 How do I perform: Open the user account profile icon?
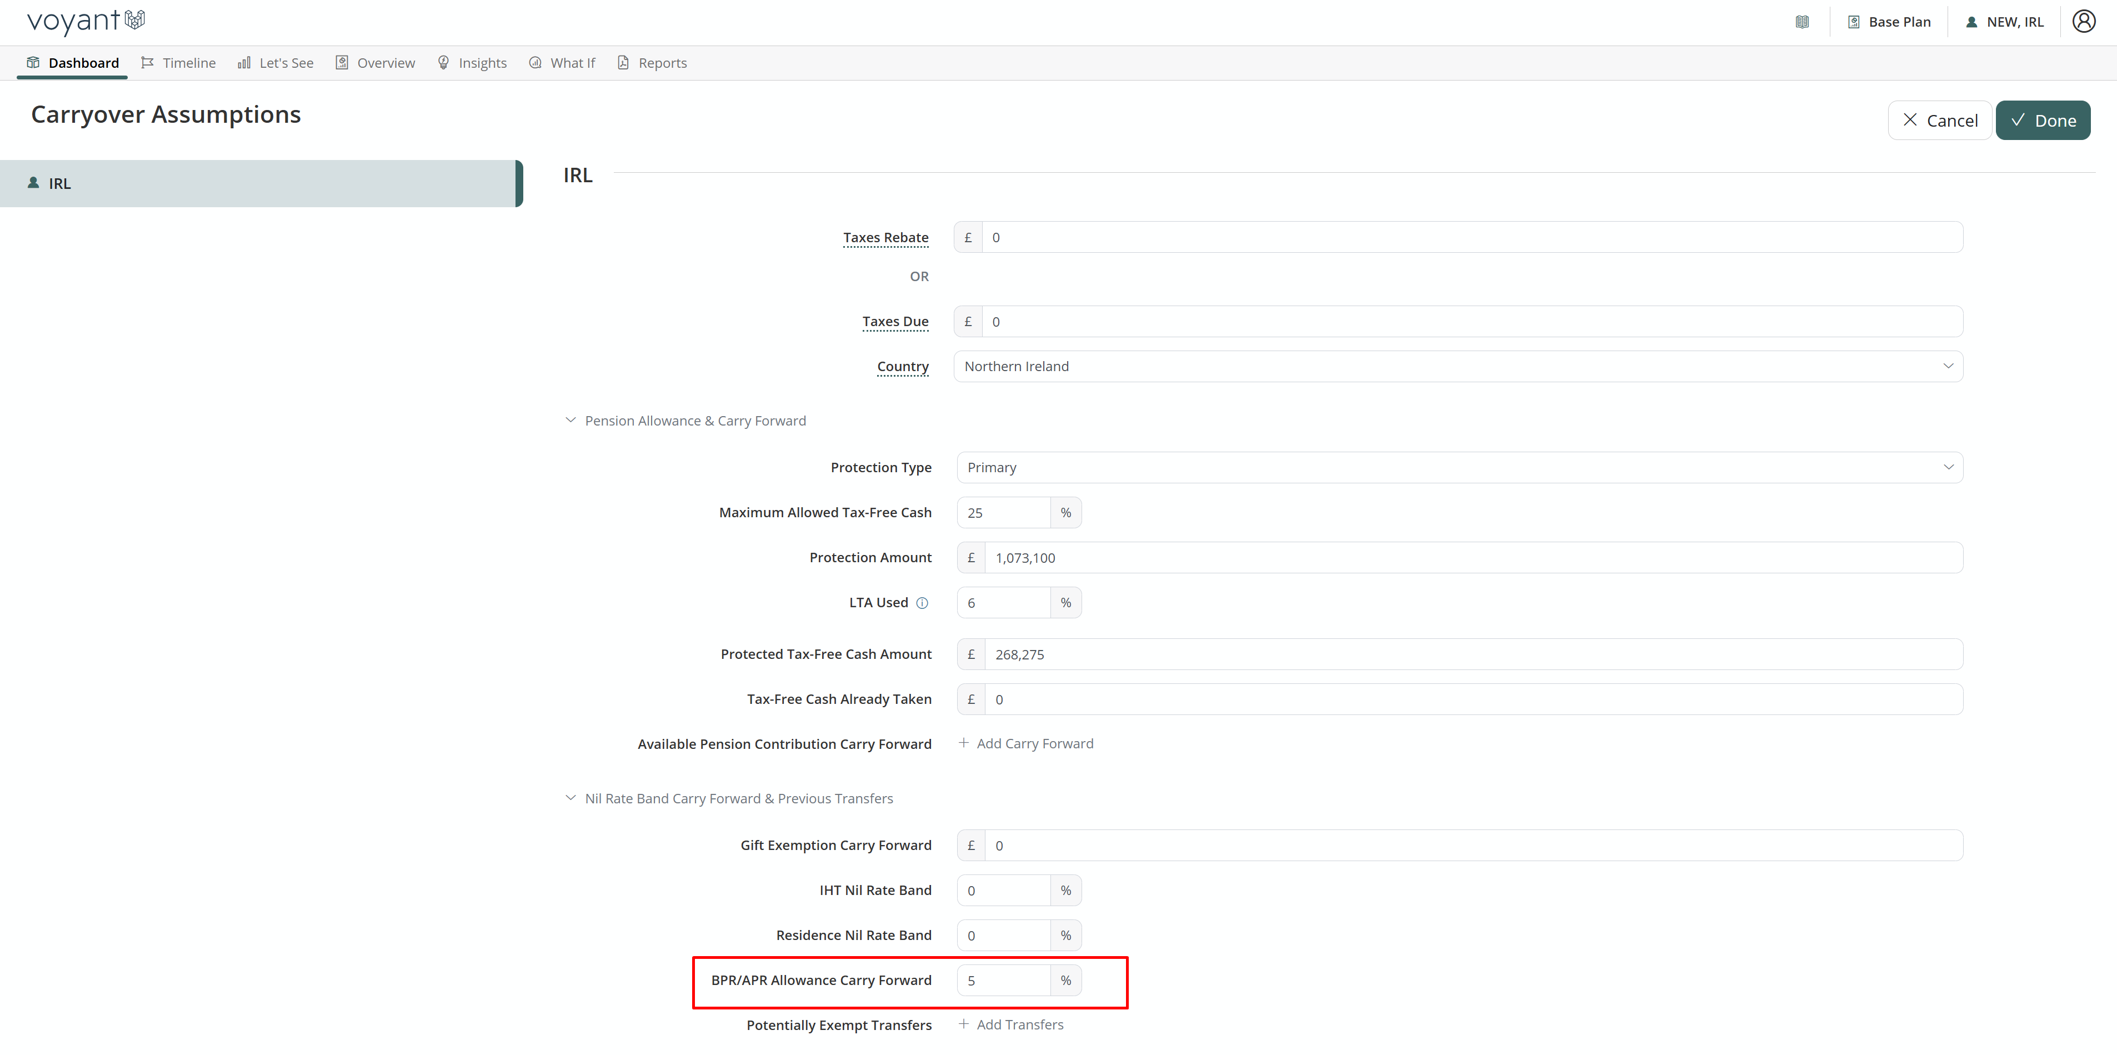point(2083,21)
